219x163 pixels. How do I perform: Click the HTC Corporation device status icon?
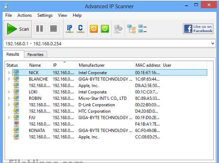coord(16,111)
